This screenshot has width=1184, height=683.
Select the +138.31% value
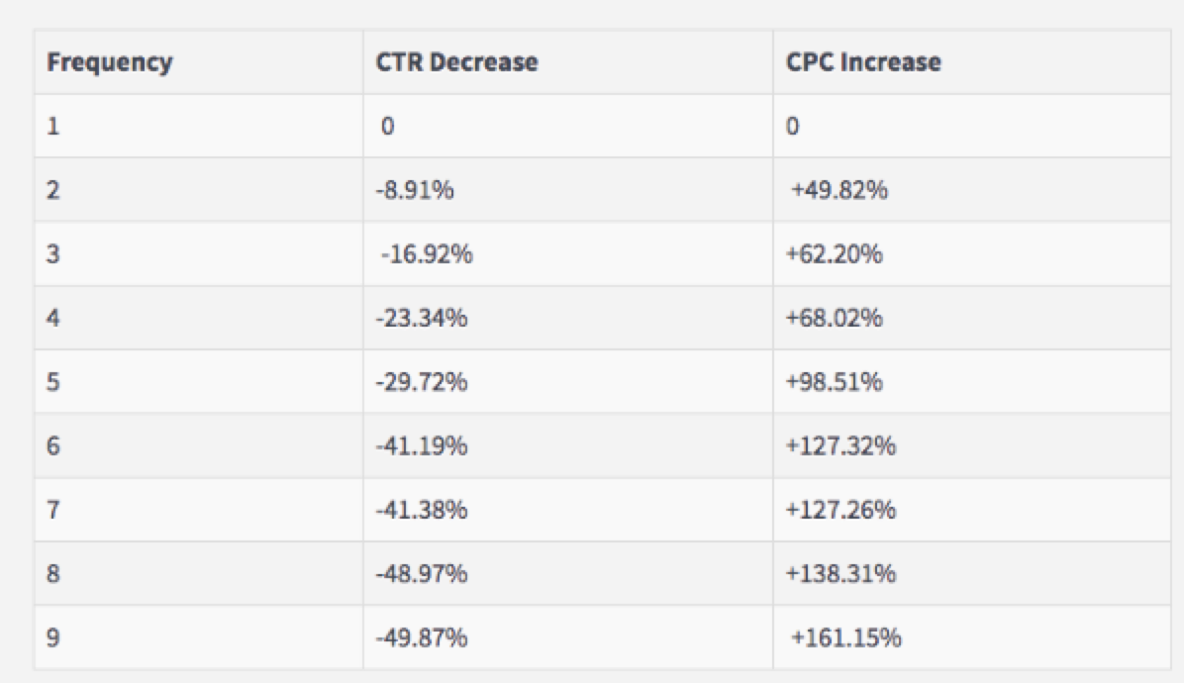point(841,574)
